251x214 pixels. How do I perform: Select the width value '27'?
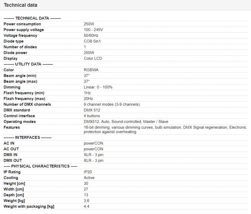coord(86,189)
